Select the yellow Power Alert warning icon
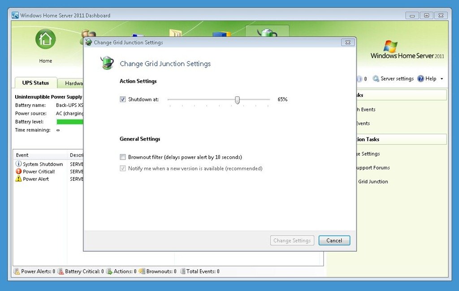Image resolution: width=459 pixels, height=291 pixels. pos(18,179)
